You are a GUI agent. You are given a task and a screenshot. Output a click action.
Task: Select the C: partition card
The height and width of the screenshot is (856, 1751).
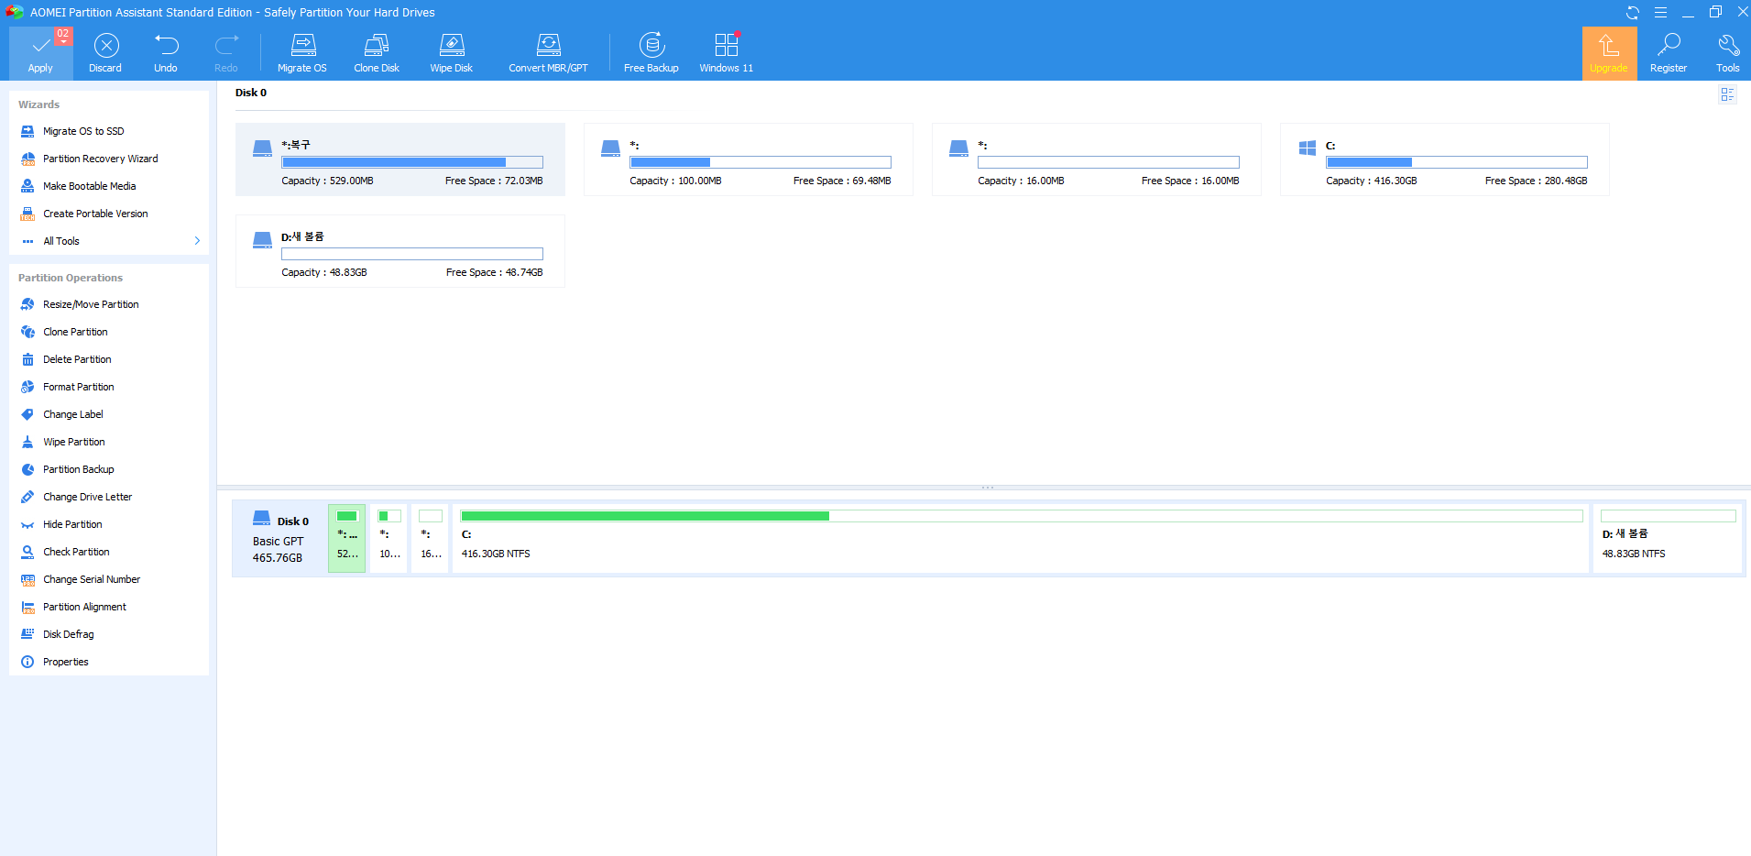pos(1445,159)
